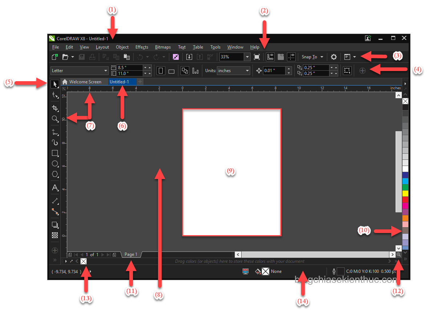Viewport: 429px width, 312px height.
Task: Open the Snap To dropdown
Action: [312, 57]
